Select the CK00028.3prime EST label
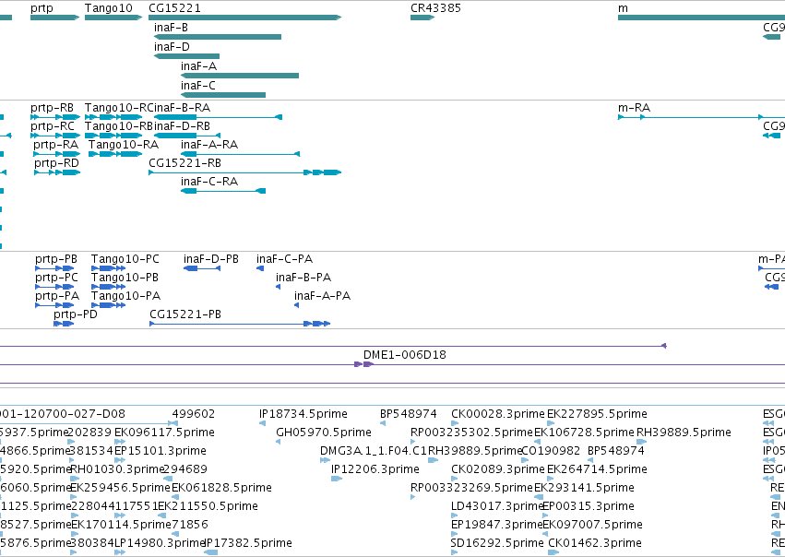 (x=497, y=414)
